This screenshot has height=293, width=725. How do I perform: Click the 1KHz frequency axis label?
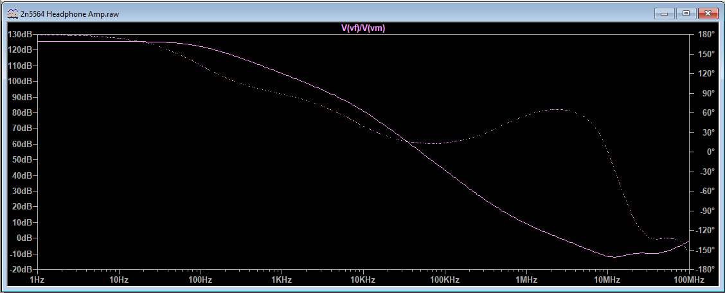tap(282, 280)
